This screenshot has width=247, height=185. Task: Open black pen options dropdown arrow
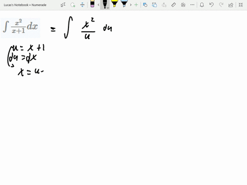click(108, 8)
